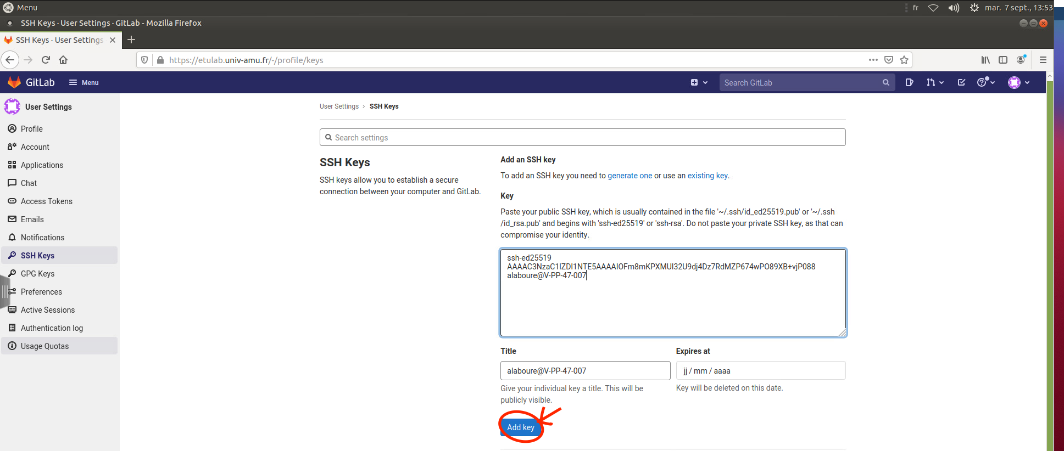Screen dimensions: 1064x451
Task: Follow the 'generate one' link
Action: point(630,176)
